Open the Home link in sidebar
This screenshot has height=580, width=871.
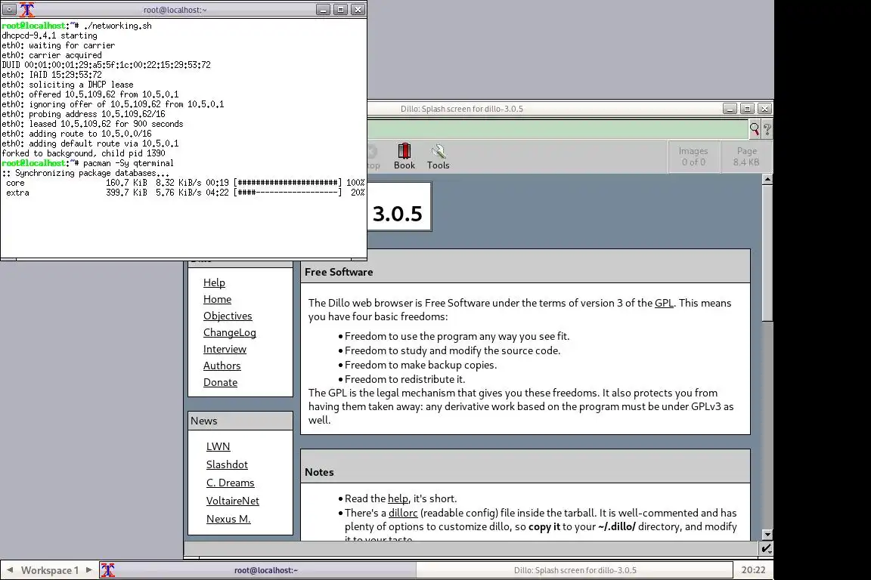pyautogui.click(x=217, y=299)
